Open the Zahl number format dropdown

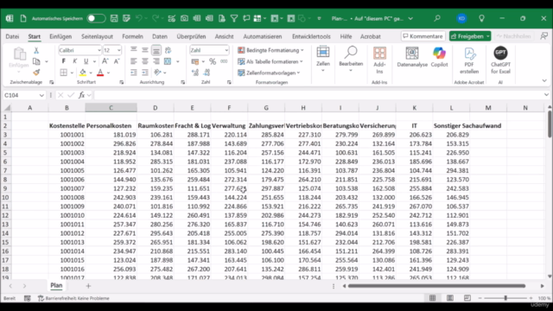(x=226, y=50)
